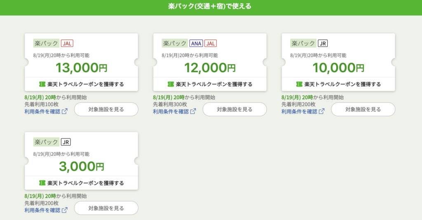Click the 12,000円 amount text

tap(210, 68)
